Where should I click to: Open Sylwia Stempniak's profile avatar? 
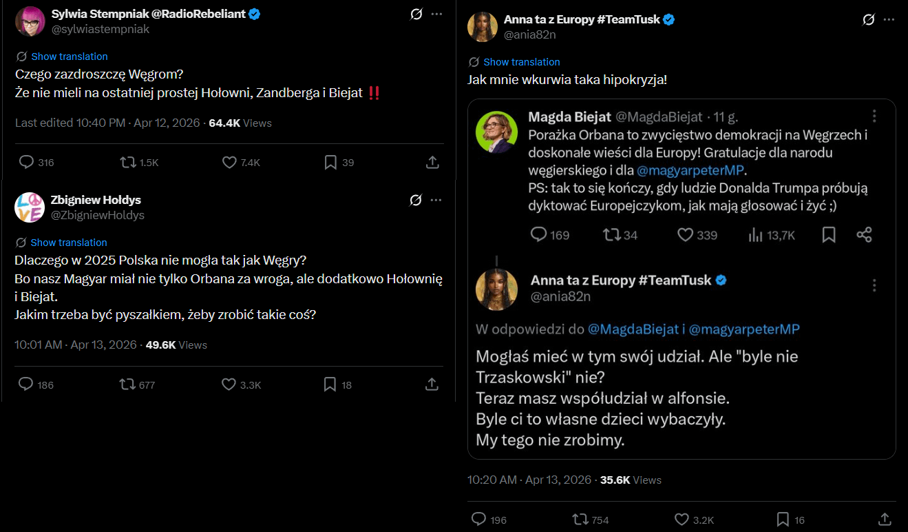tap(30, 21)
